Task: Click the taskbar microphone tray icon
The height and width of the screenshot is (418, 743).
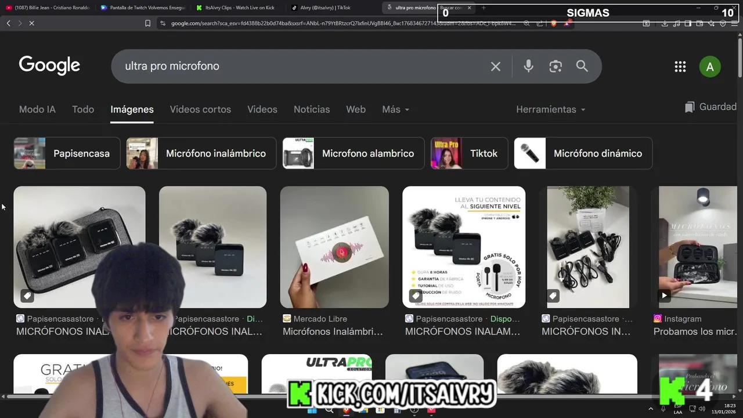Action: (663, 409)
